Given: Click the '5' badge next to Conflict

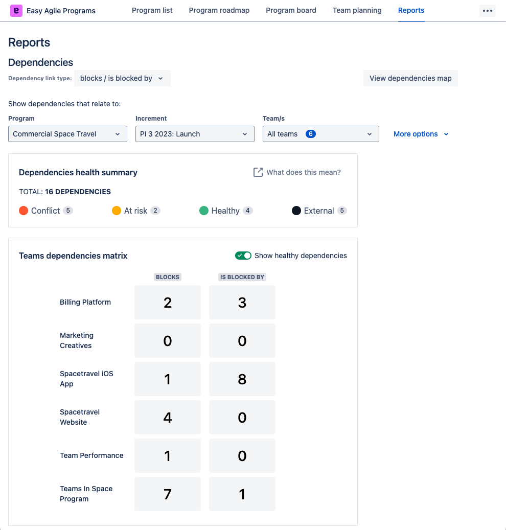Looking at the screenshot, I should tap(67, 210).
